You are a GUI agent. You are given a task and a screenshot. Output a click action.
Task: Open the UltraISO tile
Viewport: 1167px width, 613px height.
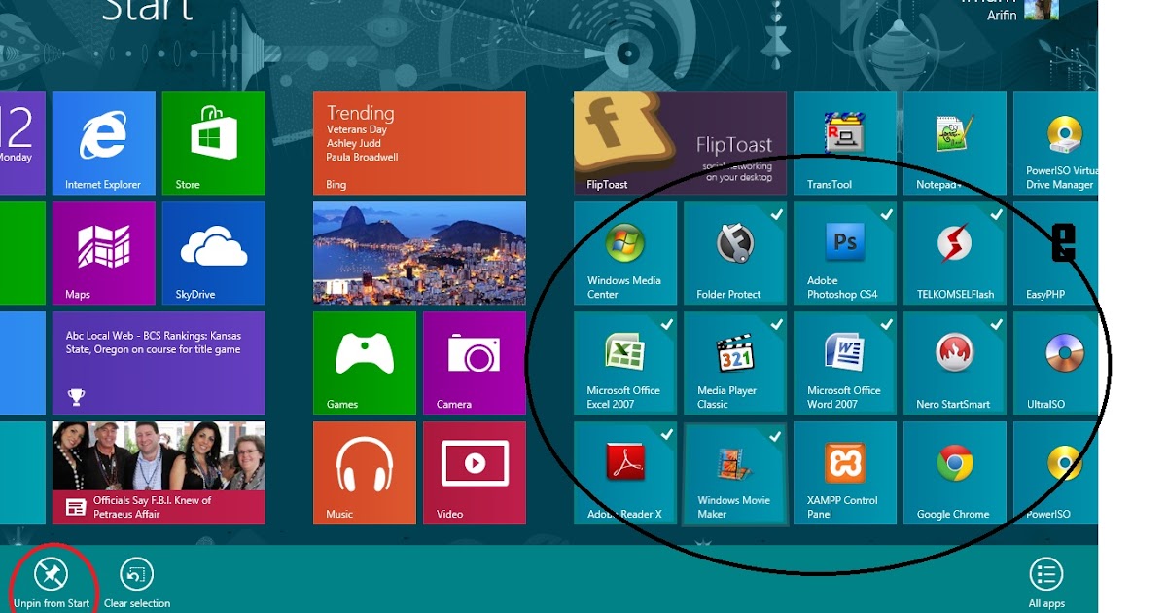click(x=1055, y=363)
